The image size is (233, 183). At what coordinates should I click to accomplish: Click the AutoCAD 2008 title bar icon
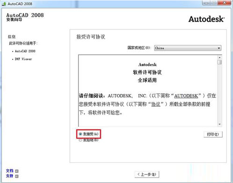4,4
